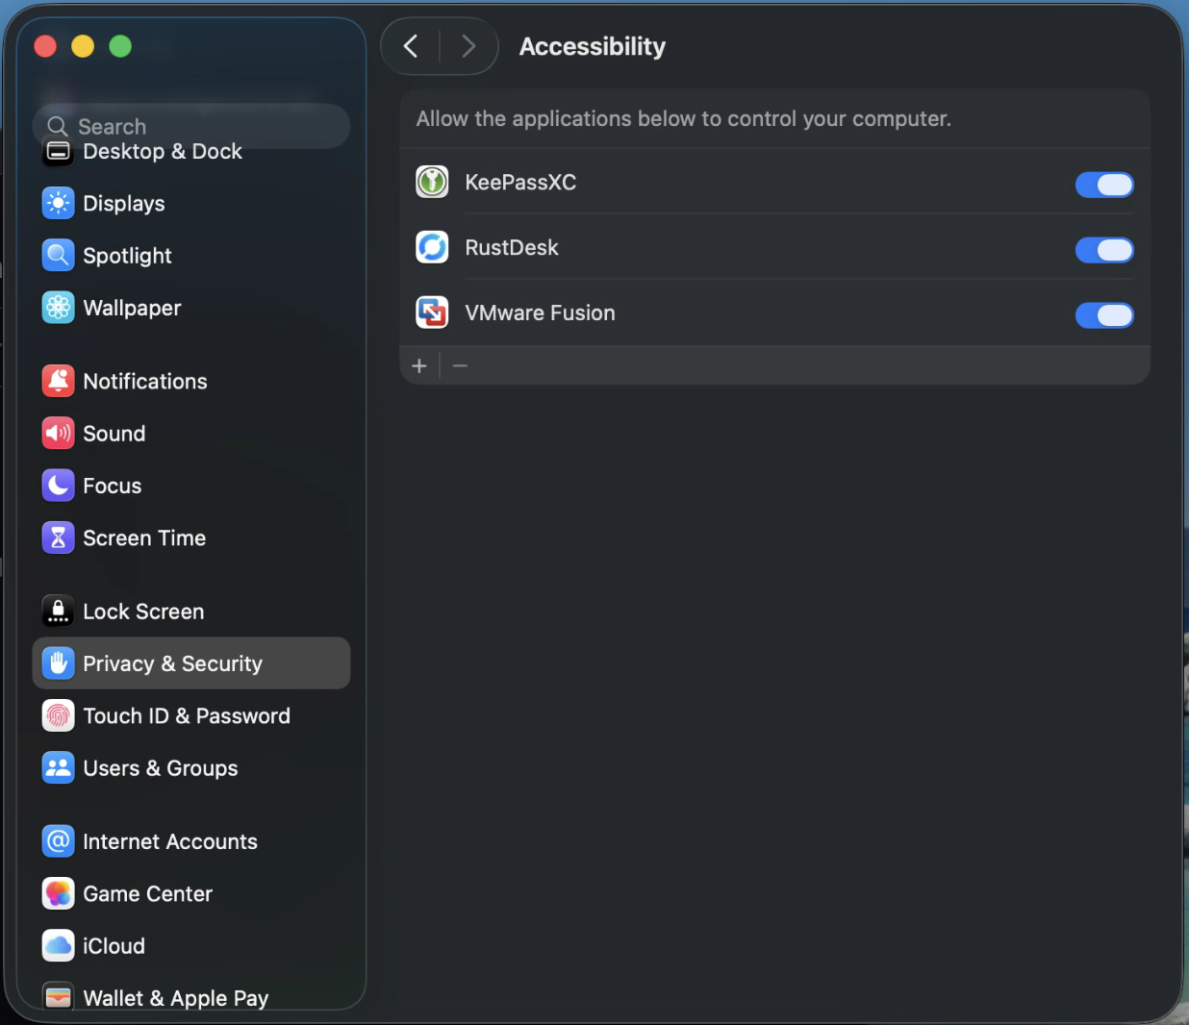Image resolution: width=1189 pixels, height=1025 pixels.
Task: Click the Sound speaker icon
Action: pyautogui.click(x=59, y=433)
